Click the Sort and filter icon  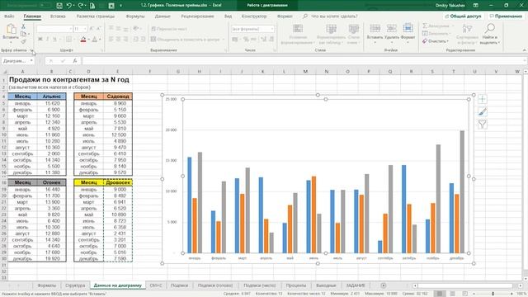[467, 29]
